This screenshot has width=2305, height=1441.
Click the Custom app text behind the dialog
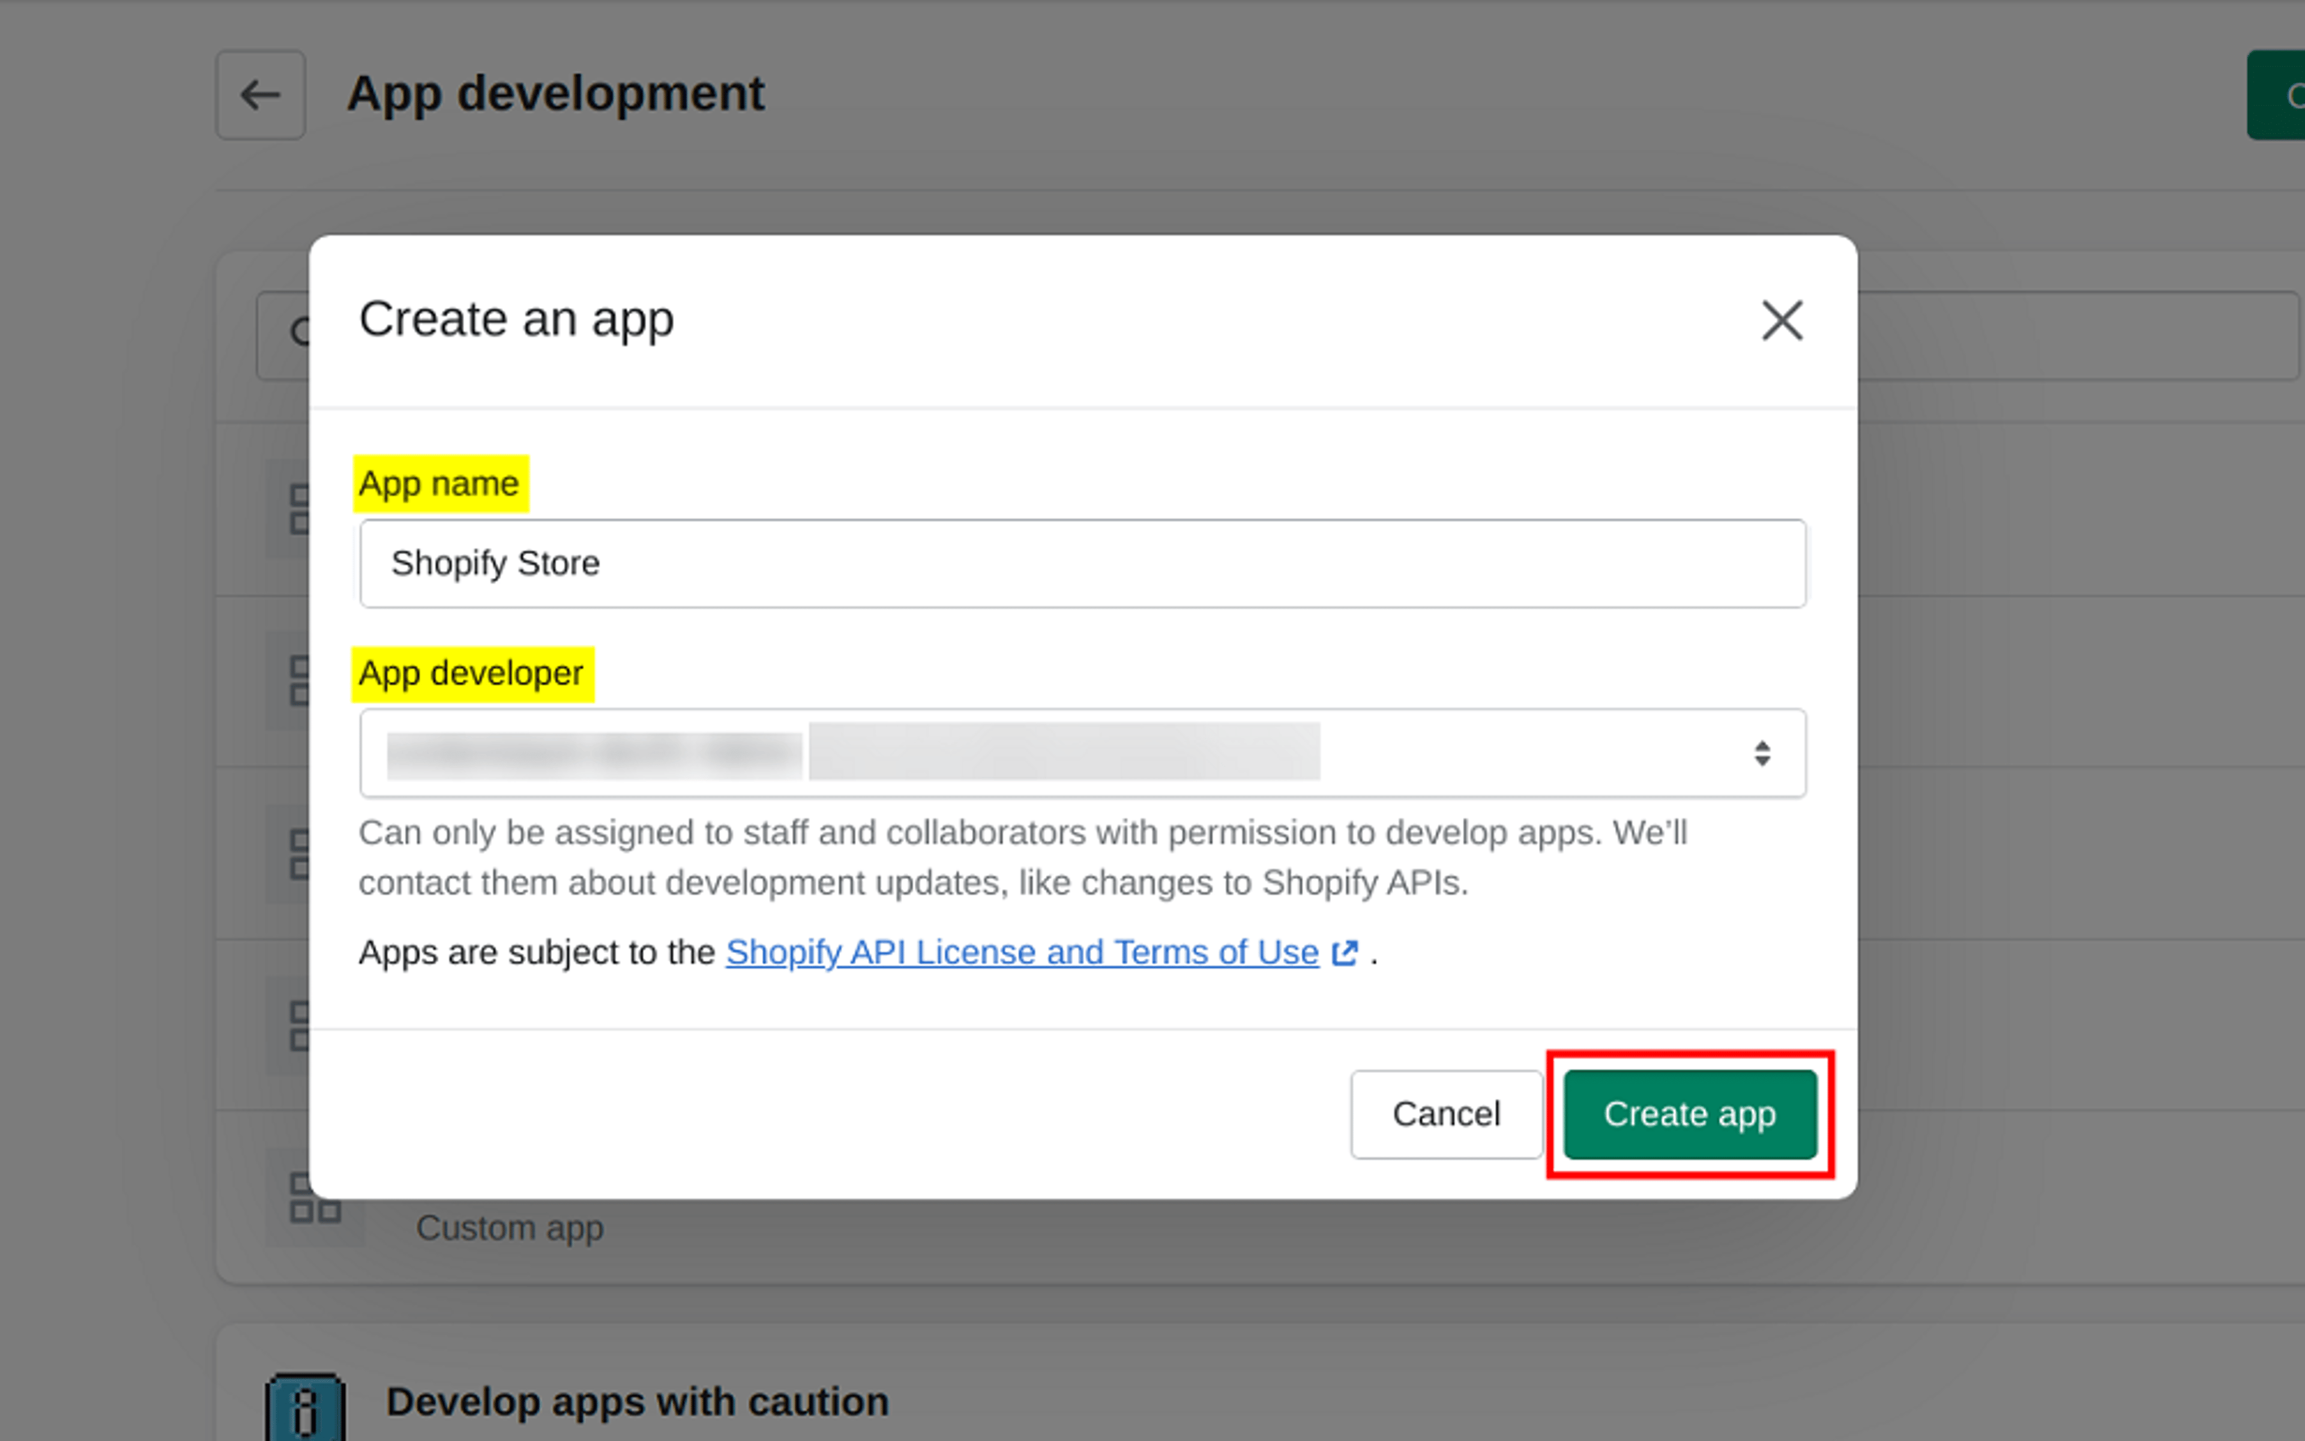coord(510,1227)
